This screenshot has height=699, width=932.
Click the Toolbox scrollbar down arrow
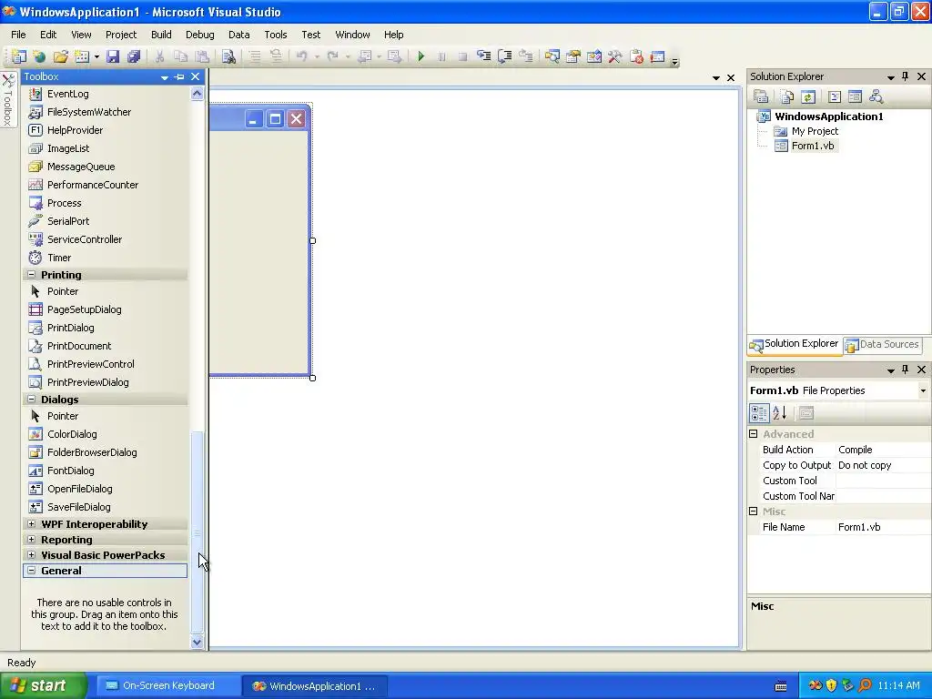click(198, 642)
